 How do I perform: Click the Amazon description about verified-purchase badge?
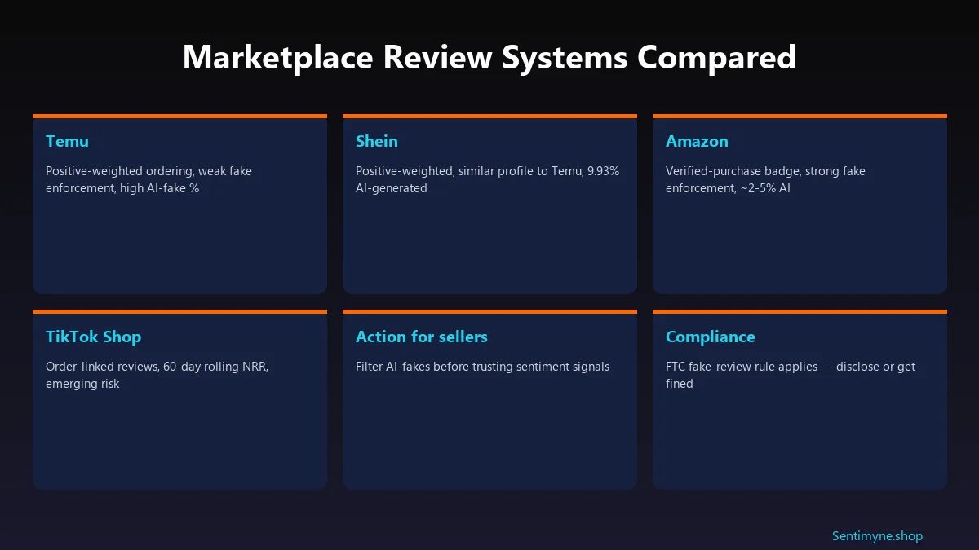(765, 179)
